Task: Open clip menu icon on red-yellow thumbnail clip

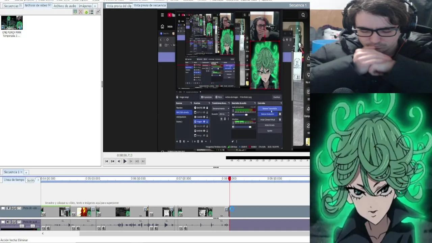Action: coord(93,209)
